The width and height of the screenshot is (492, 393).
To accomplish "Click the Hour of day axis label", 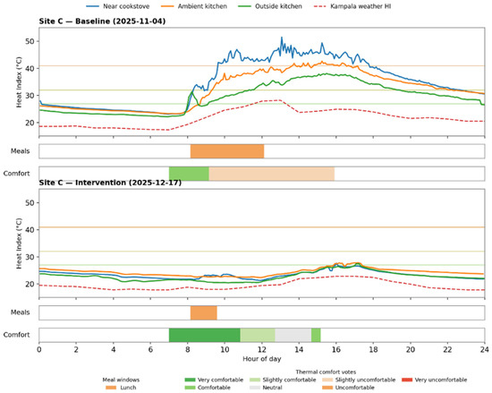I will [262, 359].
